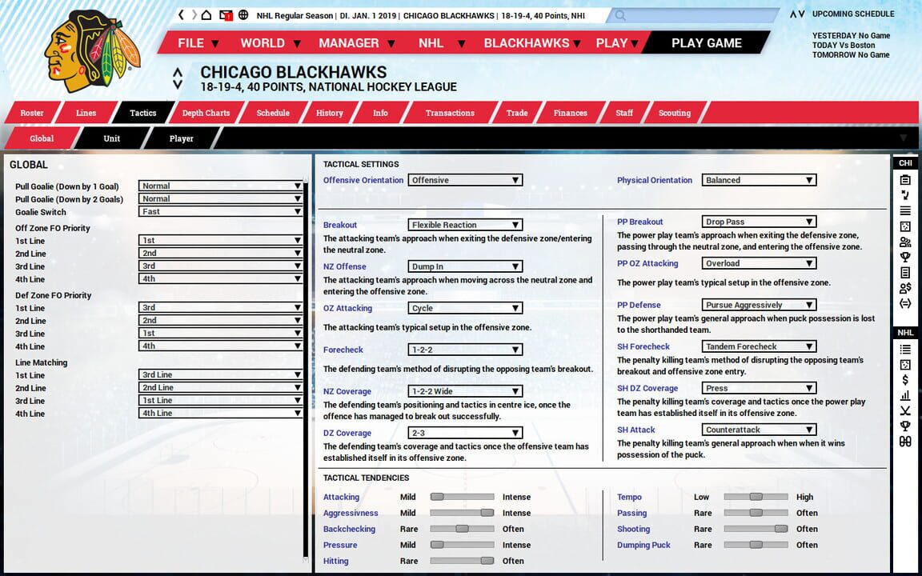
Task: Expand the Offensive Orientation dropdown
Action: (x=465, y=180)
